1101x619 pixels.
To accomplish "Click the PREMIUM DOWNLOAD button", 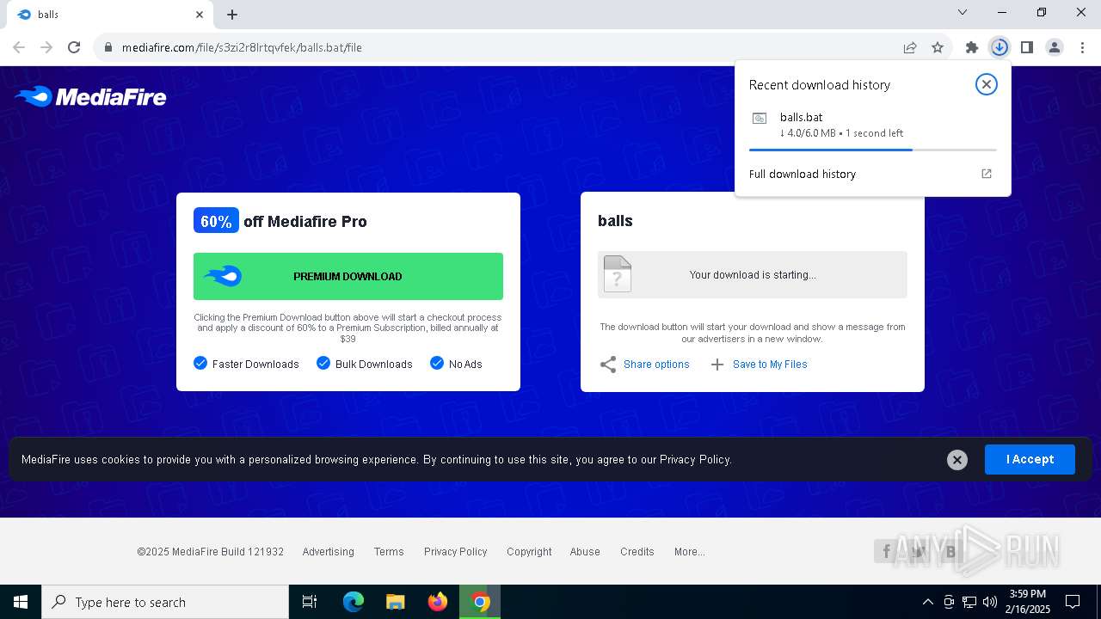I will point(348,276).
